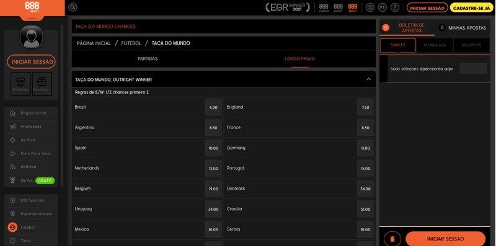
Task: Select Spain odds 10.00
Action: click(213, 148)
